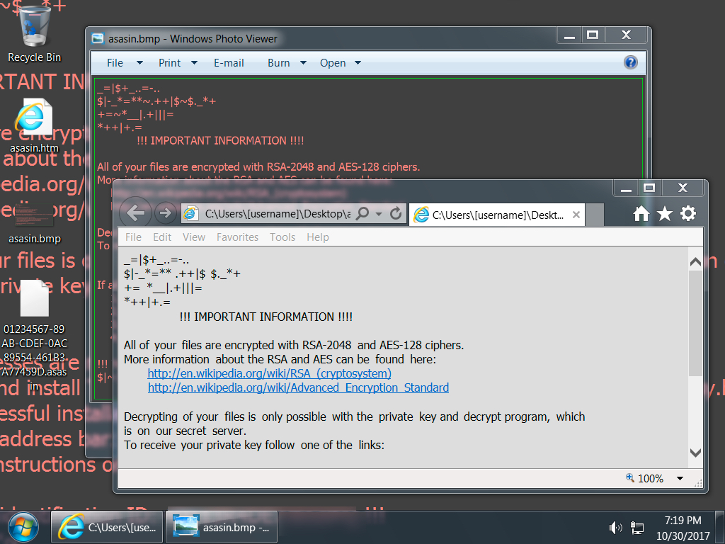Open Photo Viewer help icon

(631, 62)
